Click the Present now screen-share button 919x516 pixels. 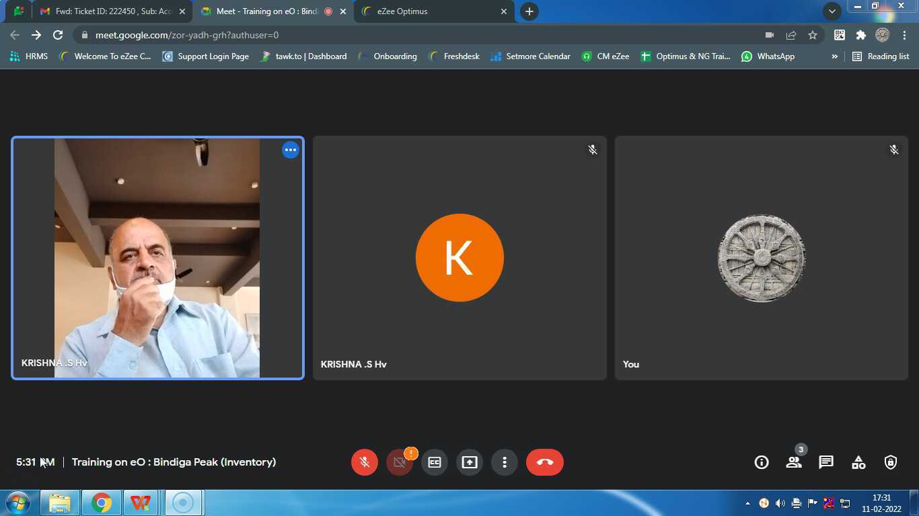tap(470, 462)
